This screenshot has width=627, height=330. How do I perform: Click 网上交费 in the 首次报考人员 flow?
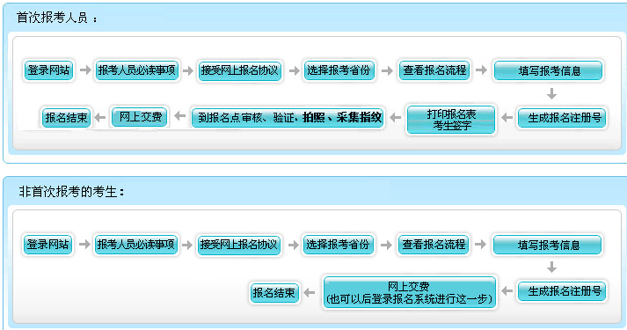[140, 116]
